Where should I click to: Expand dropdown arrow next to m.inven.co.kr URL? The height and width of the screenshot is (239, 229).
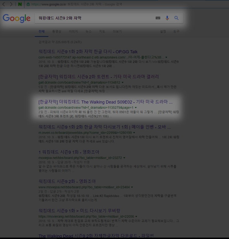coord(134,133)
